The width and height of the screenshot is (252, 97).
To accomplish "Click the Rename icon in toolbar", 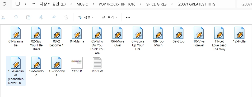I will (x=41, y=17).
